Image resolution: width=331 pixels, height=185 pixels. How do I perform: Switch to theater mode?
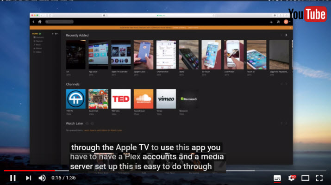click(x=305, y=178)
